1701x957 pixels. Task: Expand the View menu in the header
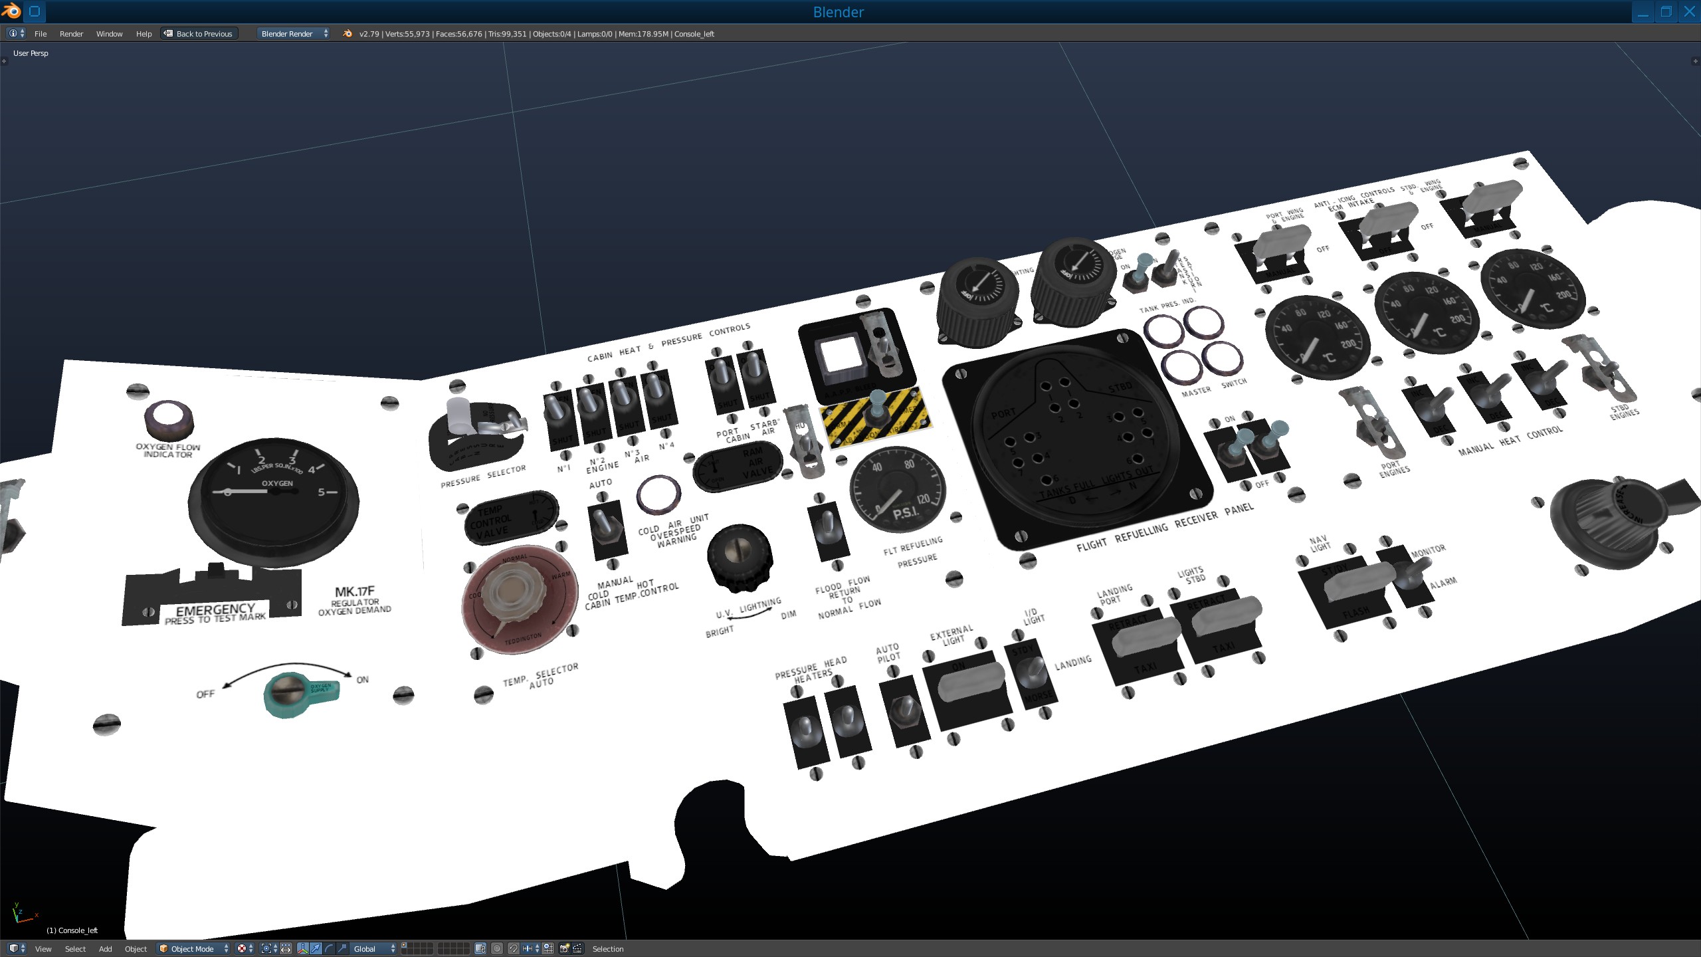(43, 948)
